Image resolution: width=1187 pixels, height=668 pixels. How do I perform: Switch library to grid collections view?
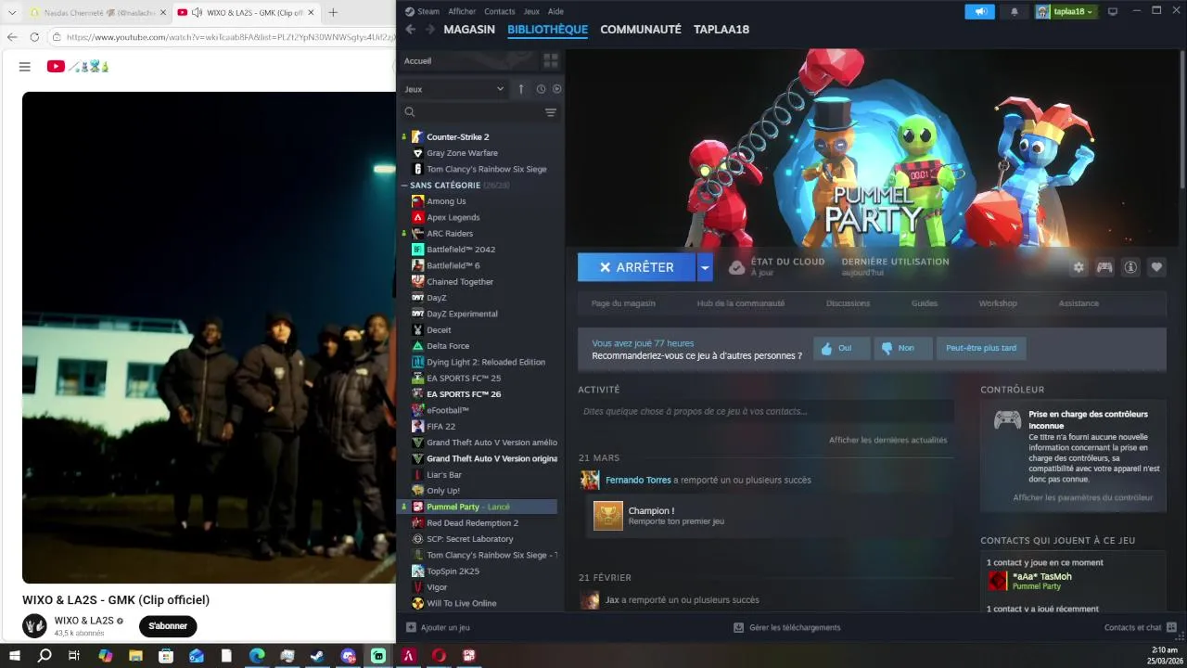pyautogui.click(x=551, y=60)
